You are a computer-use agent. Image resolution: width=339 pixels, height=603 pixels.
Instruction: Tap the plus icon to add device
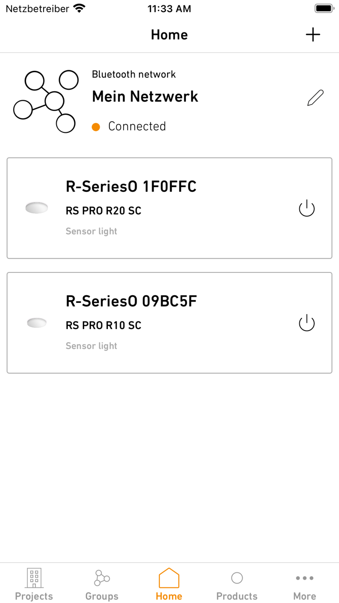point(313,34)
